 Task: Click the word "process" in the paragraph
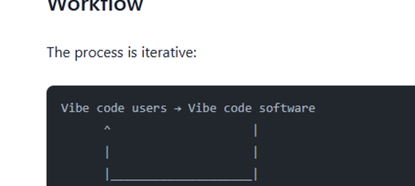tap(99, 53)
